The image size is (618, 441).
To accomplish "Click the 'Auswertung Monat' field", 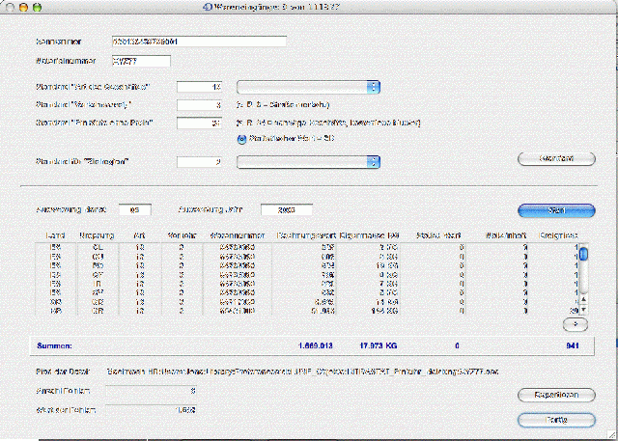I will click(135, 209).
